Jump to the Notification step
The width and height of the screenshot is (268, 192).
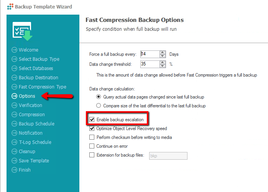(x=31, y=133)
